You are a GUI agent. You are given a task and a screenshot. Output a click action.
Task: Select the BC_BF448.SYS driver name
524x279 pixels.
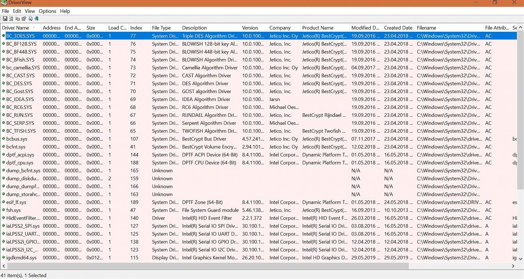21,52
